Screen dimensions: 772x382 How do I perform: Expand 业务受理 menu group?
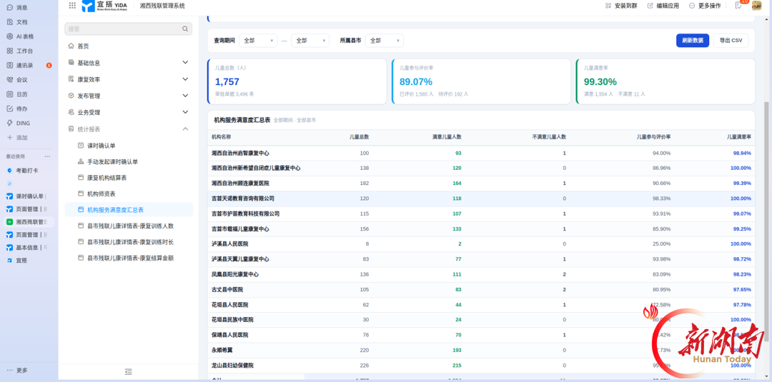[x=129, y=112]
